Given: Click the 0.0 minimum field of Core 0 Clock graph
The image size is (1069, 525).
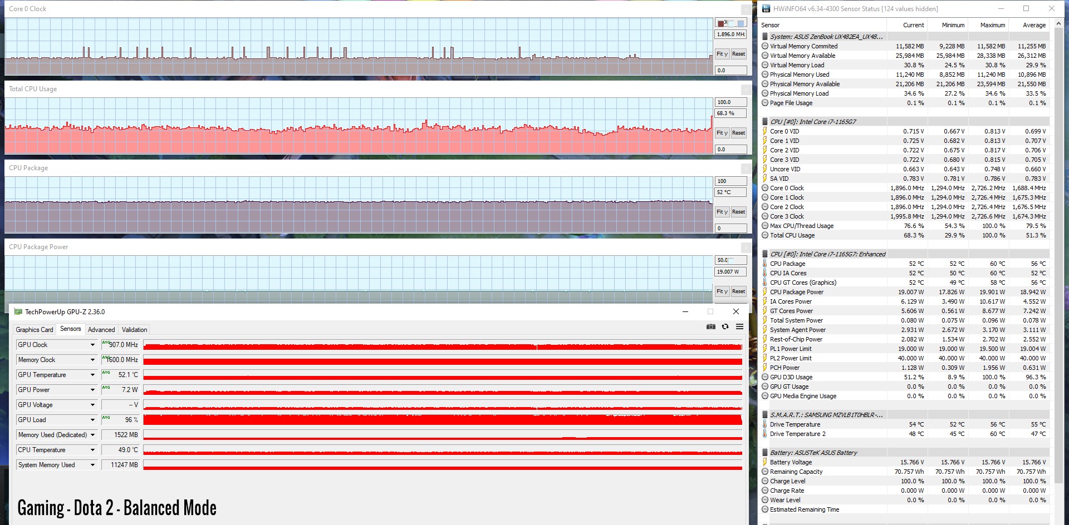Looking at the screenshot, I should tap(730, 71).
